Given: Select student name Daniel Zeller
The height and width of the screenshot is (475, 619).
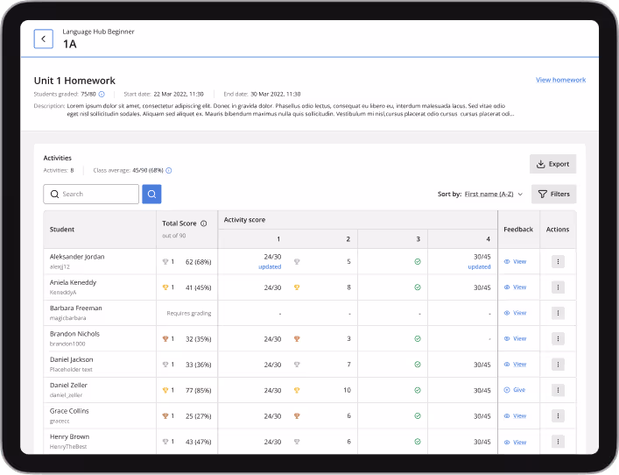Looking at the screenshot, I should pyautogui.click(x=68, y=386).
